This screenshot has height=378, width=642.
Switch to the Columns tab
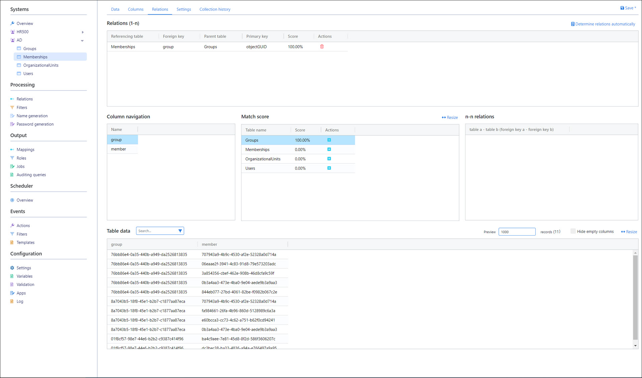point(135,9)
